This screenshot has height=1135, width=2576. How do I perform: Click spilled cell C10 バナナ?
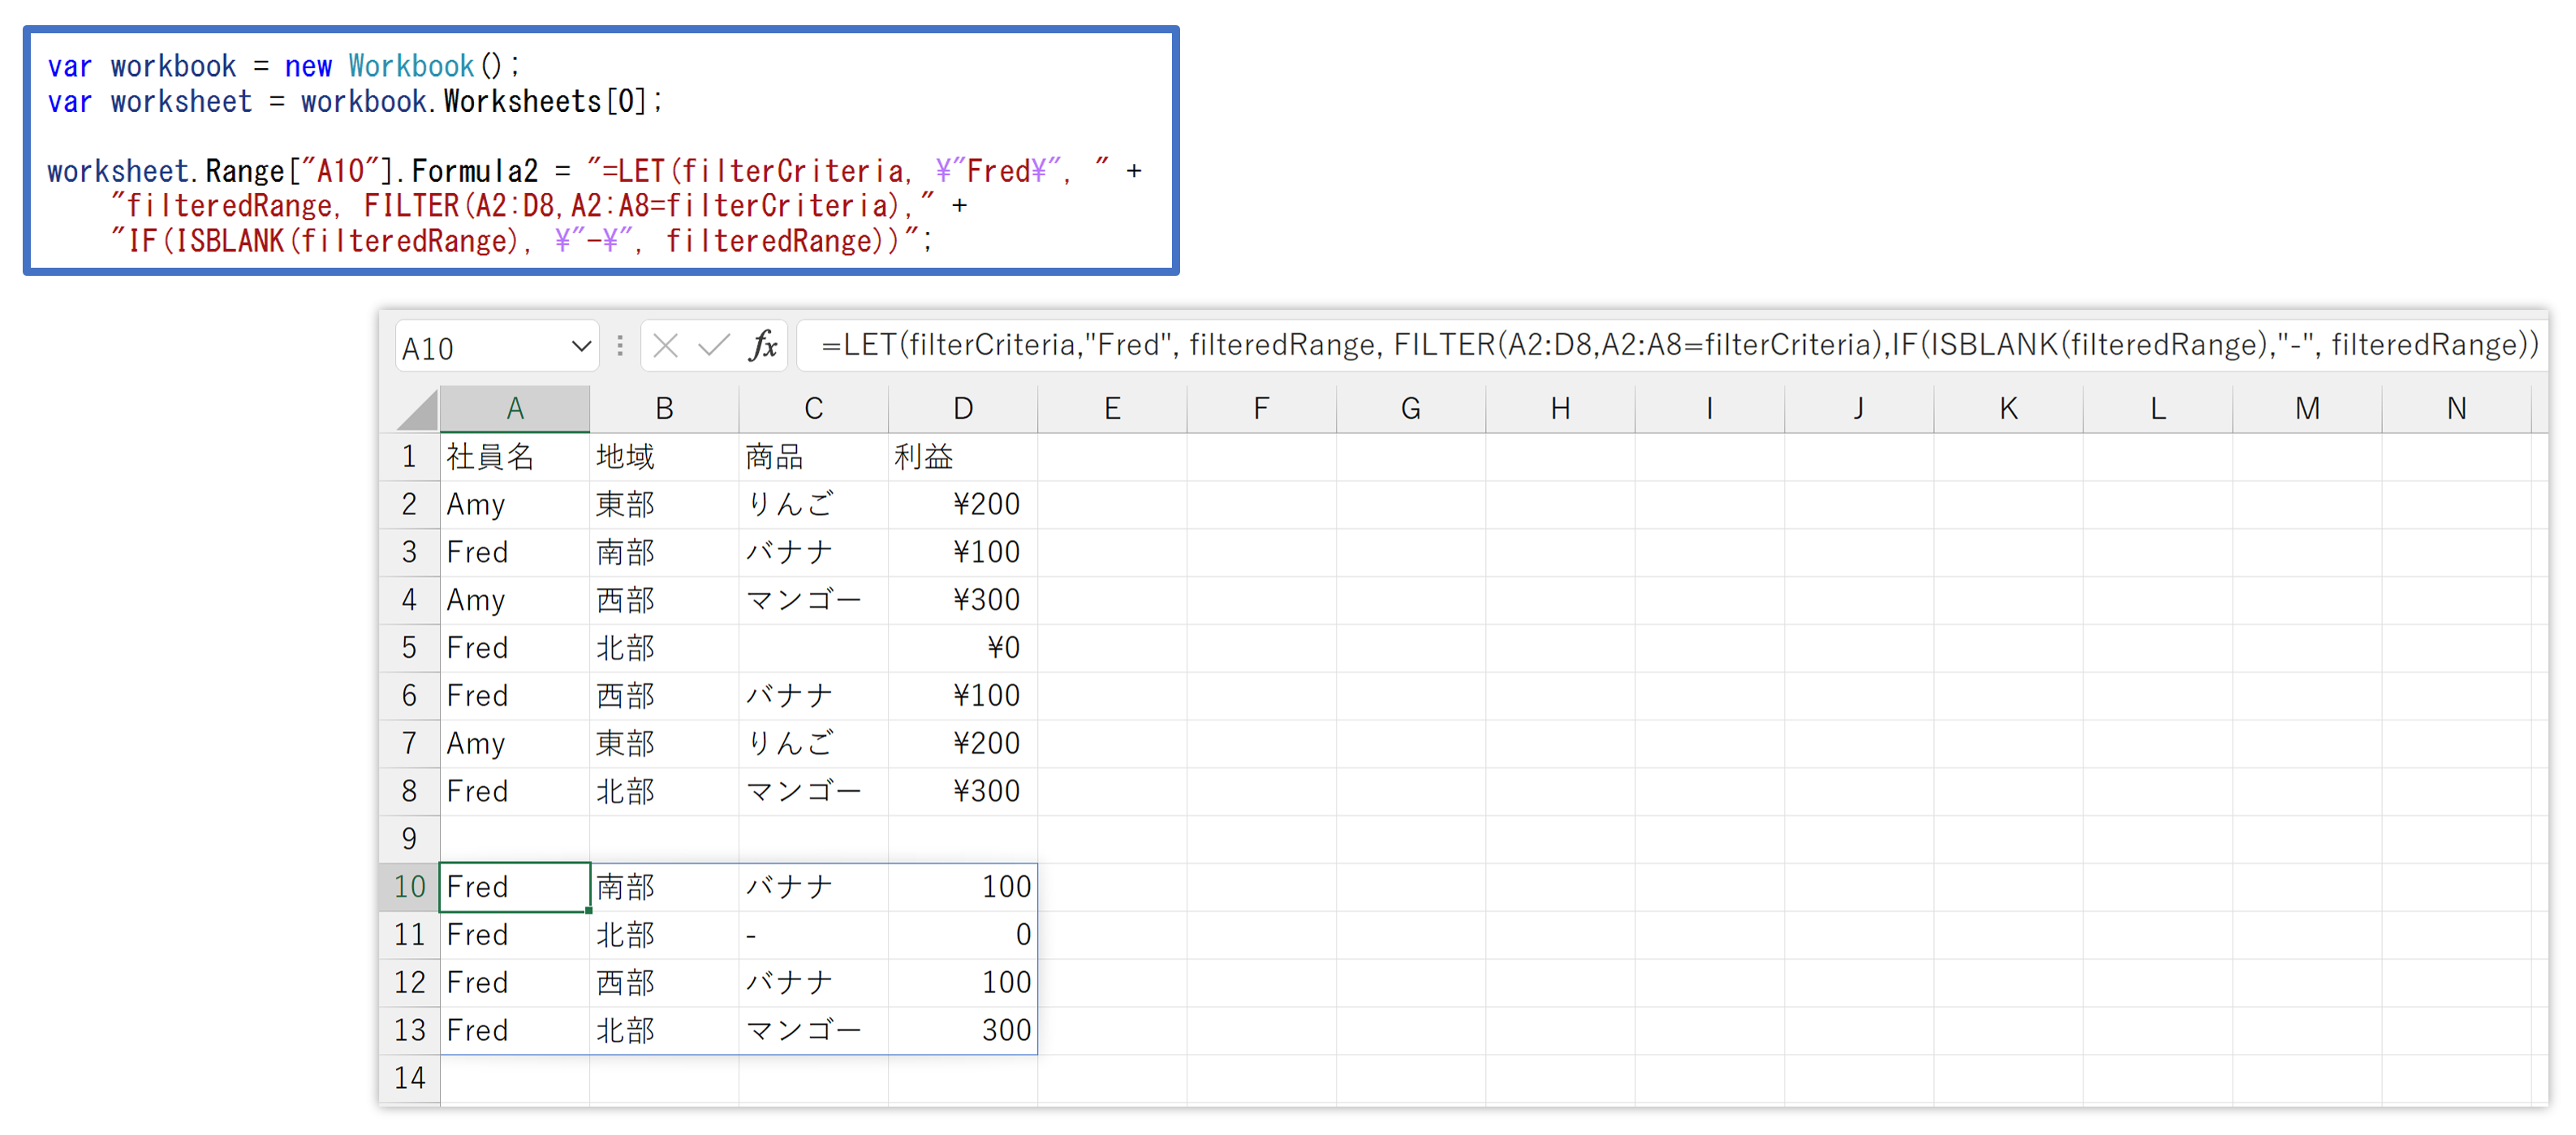[813, 887]
